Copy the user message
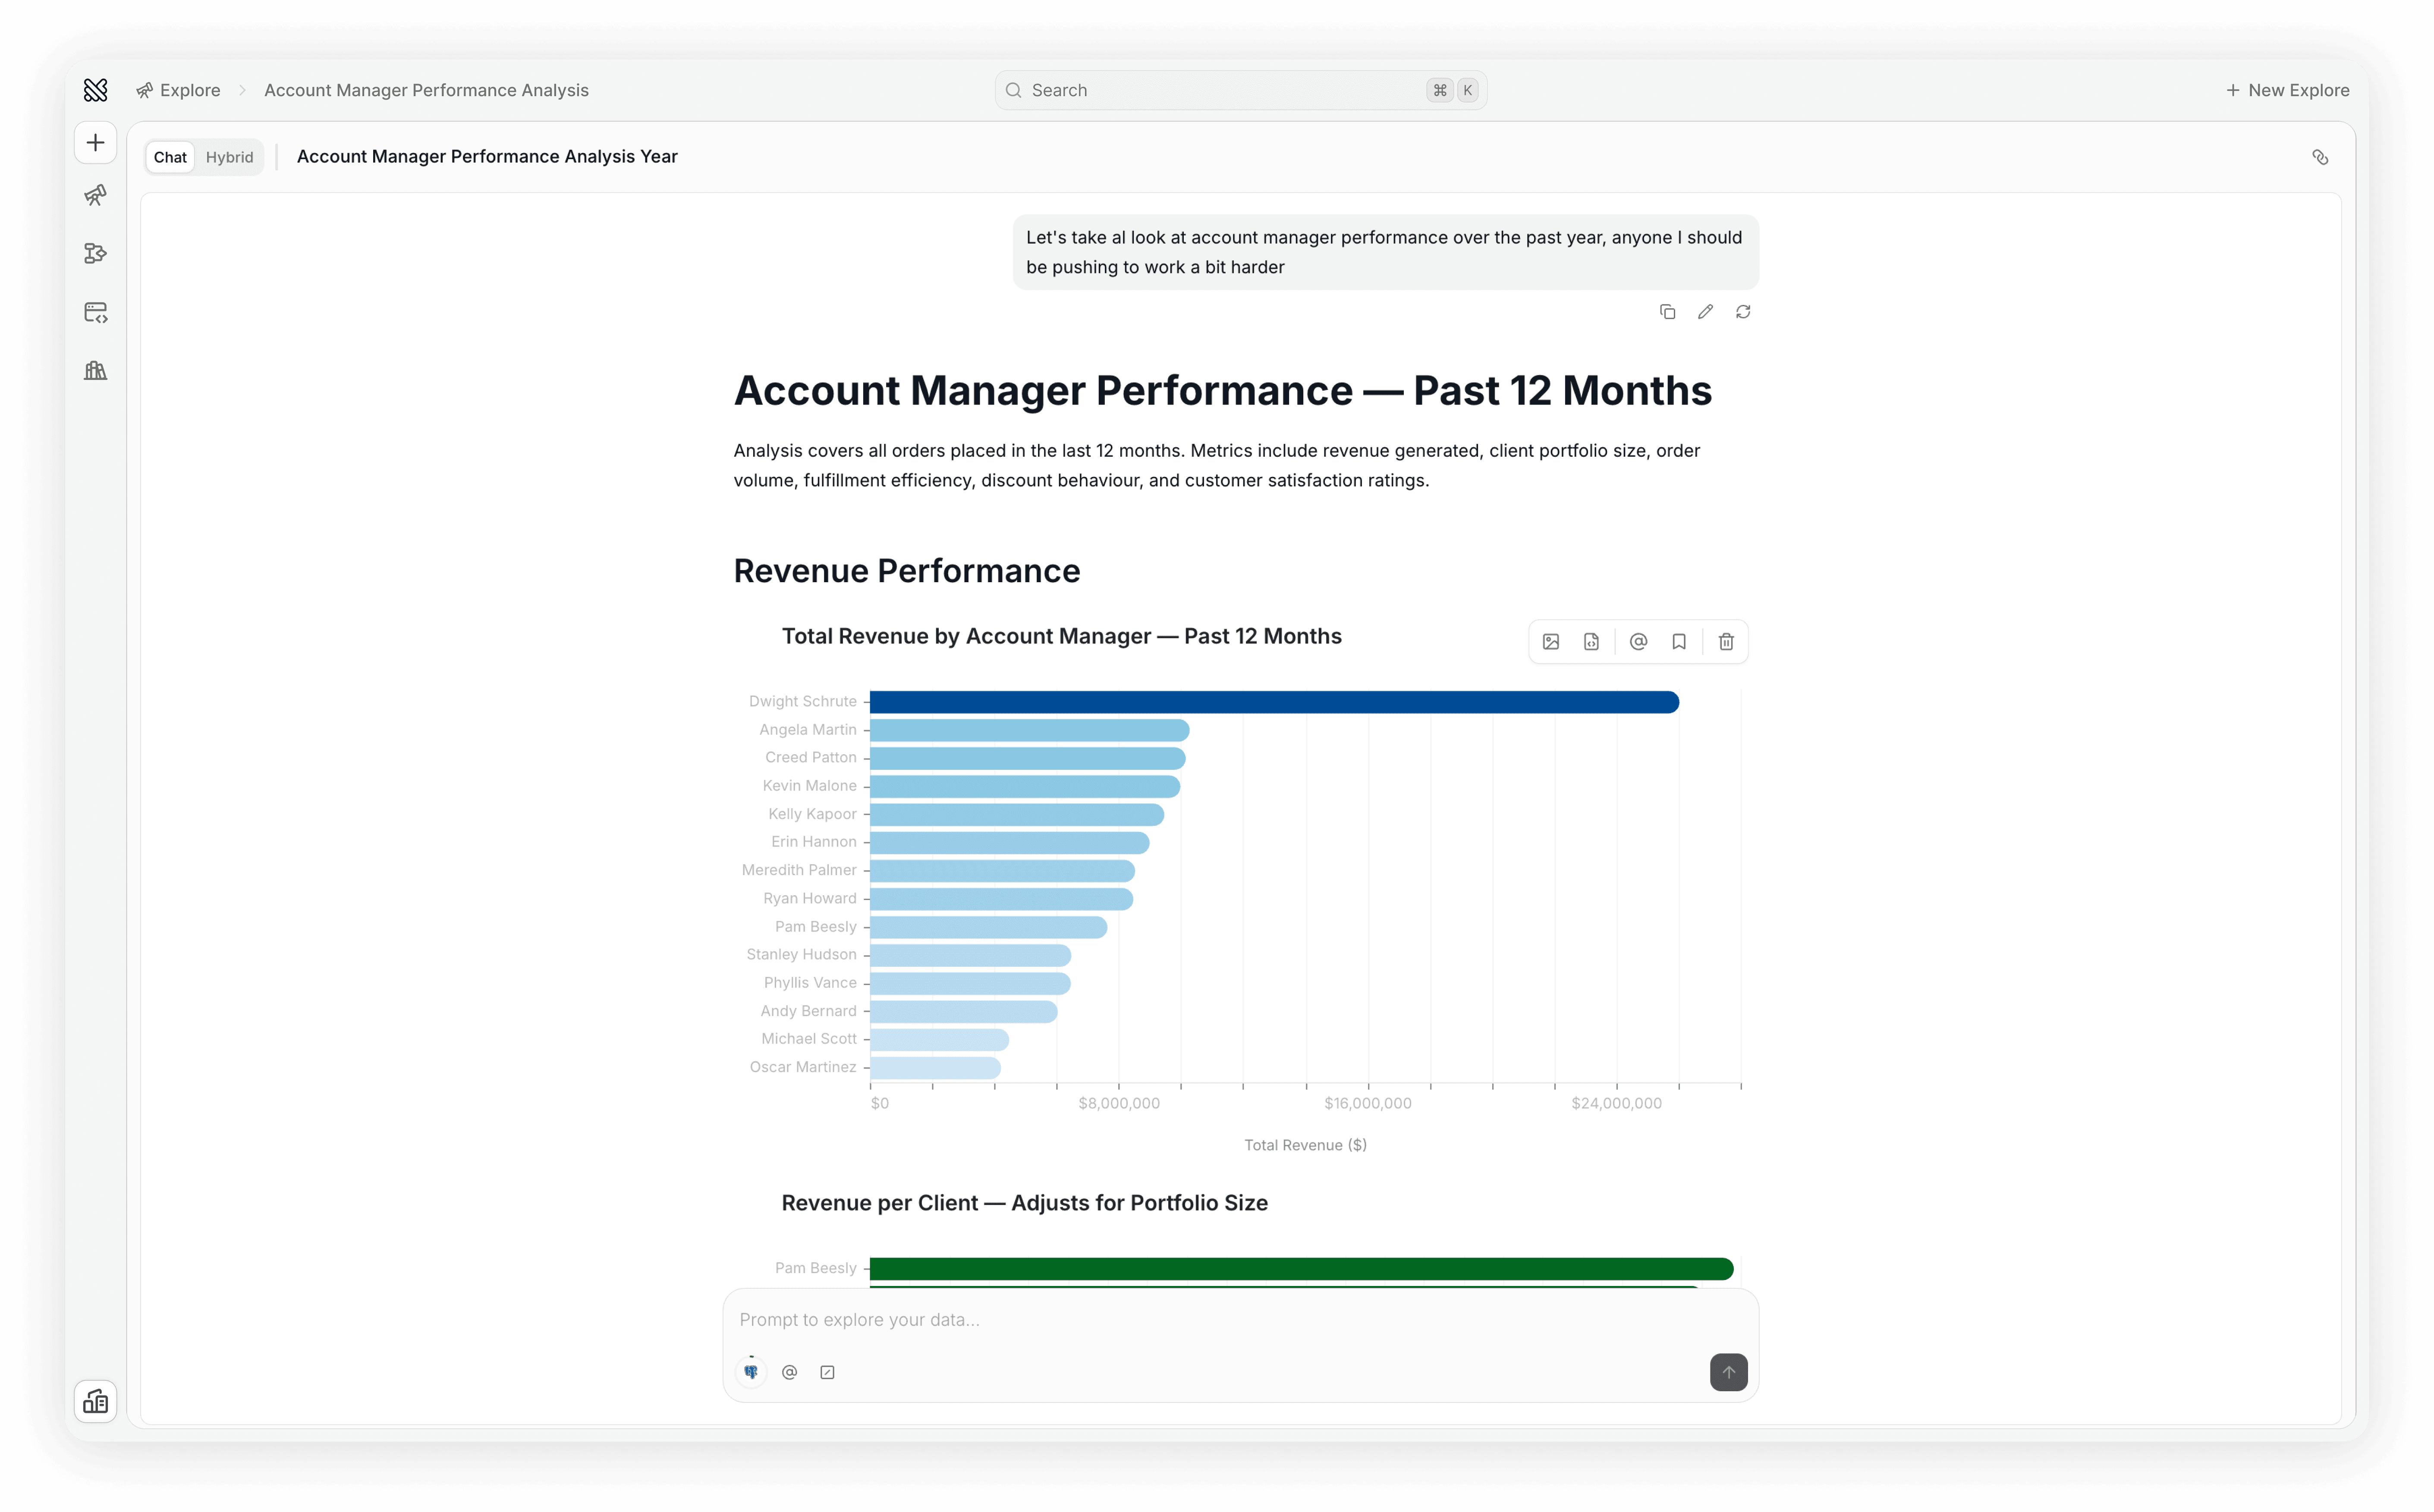 [x=1668, y=312]
